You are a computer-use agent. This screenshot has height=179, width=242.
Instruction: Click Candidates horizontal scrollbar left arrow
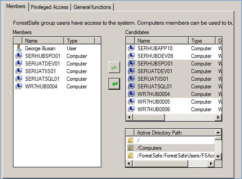tap(130, 118)
